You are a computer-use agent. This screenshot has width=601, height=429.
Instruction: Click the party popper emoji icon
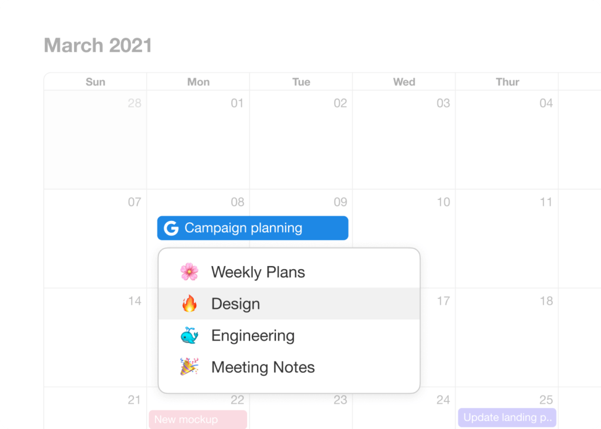[189, 367]
